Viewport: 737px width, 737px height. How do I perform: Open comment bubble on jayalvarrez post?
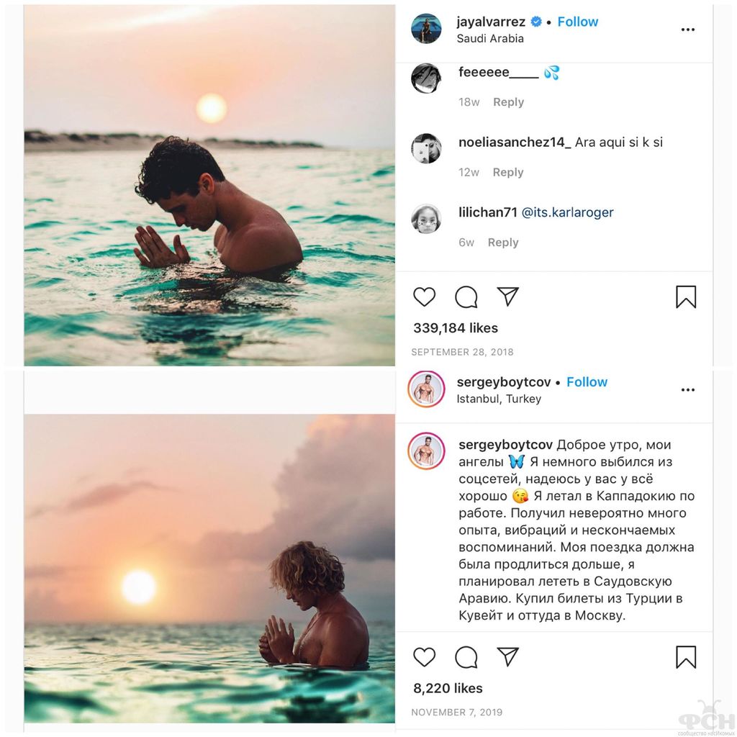click(x=466, y=297)
